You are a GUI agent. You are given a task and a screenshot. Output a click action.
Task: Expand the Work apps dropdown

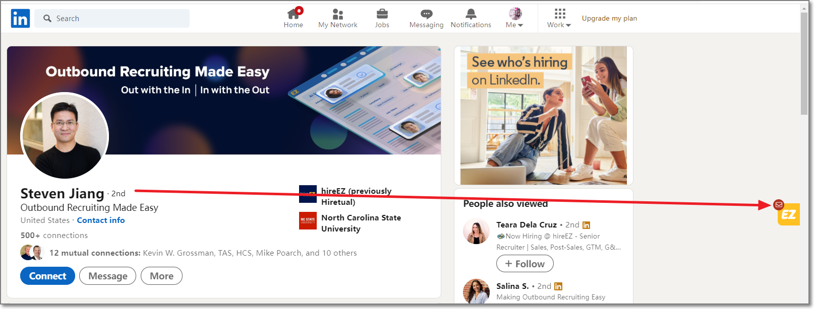coord(559,18)
